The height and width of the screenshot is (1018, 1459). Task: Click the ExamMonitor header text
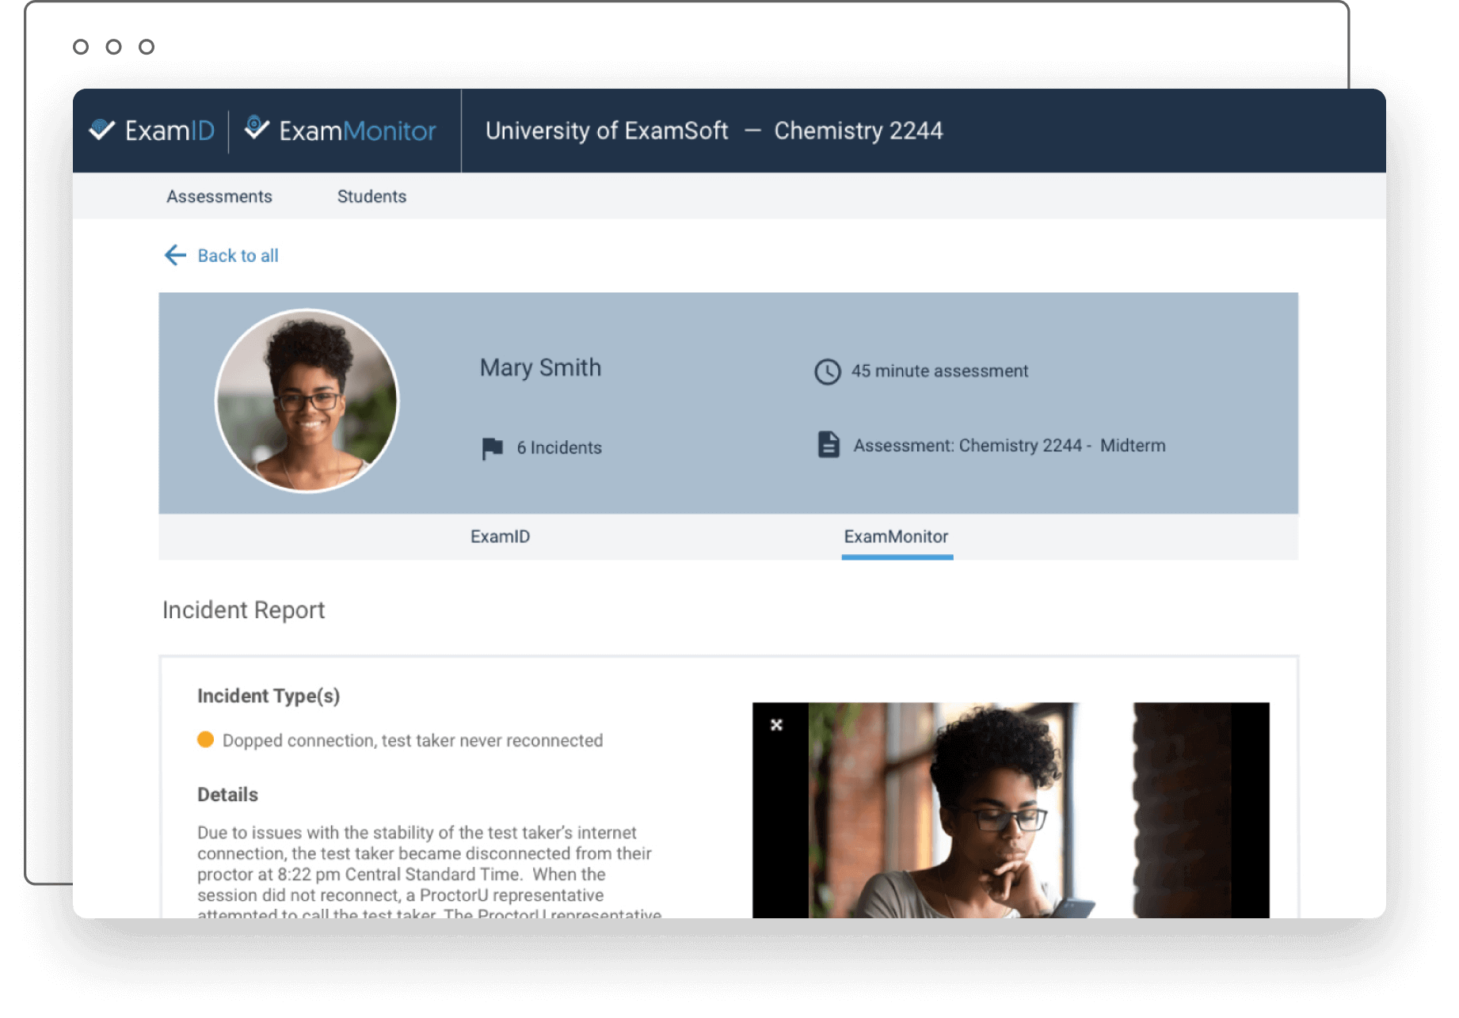357,131
